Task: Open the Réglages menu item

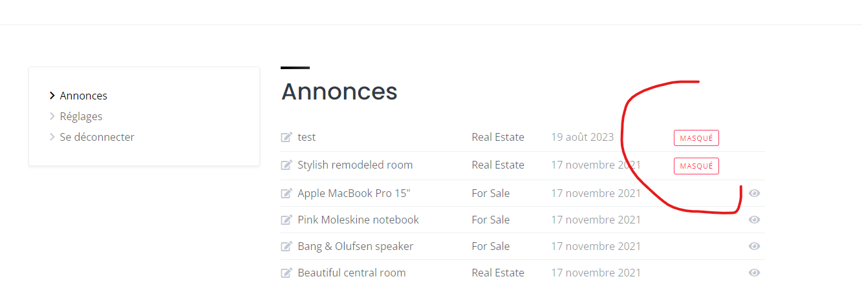Action: 81,116
